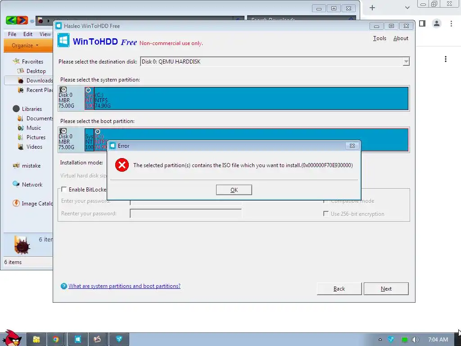Click the volume speaker tray icon

tap(415, 340)
